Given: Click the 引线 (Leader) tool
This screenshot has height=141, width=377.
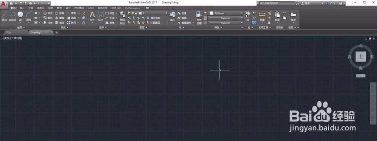Looking at the screenshot, I should tap(110, 18).
